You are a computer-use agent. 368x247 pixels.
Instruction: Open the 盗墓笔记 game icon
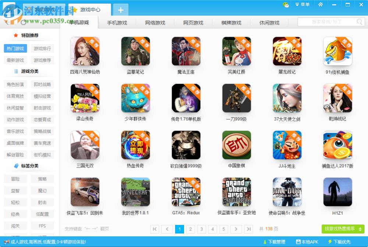(135, 51)
